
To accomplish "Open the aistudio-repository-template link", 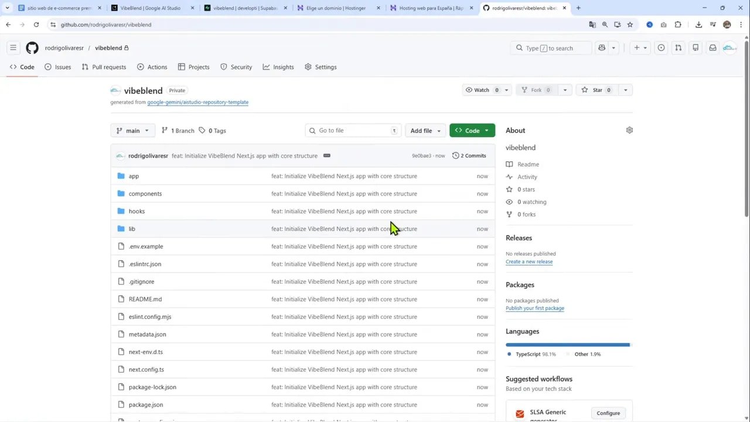I will pyautogui.click(x=197, y=102).
